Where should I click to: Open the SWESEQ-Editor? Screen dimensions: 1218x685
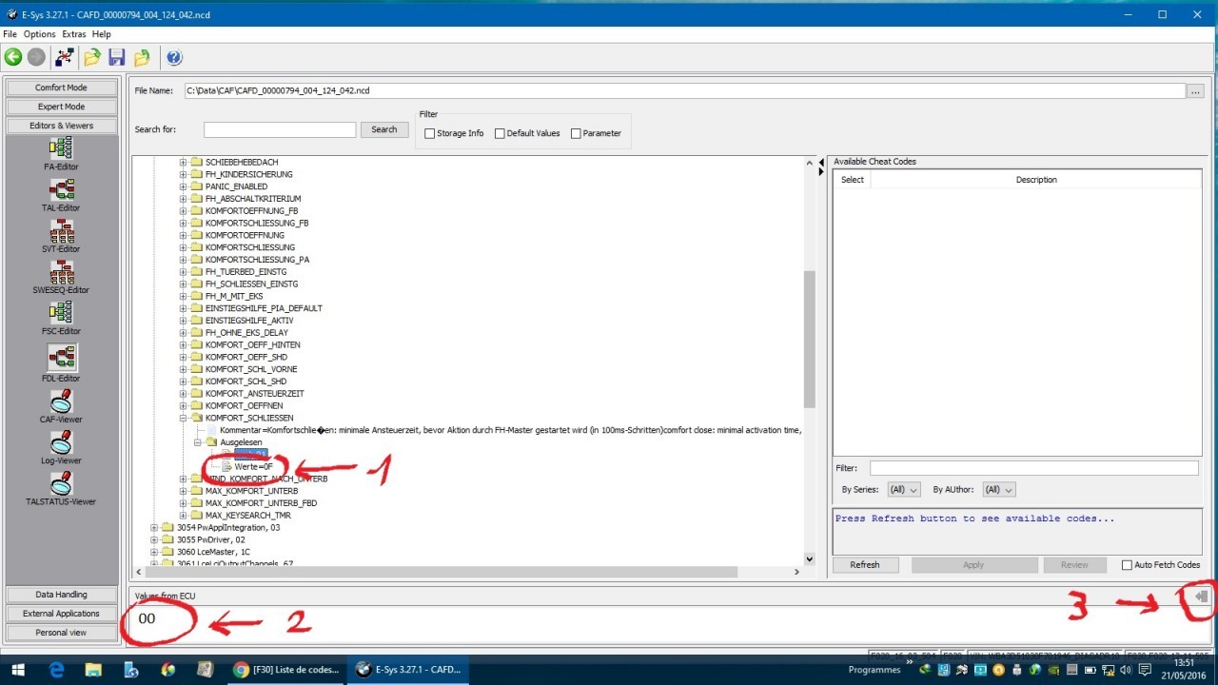tap(62, 277)
